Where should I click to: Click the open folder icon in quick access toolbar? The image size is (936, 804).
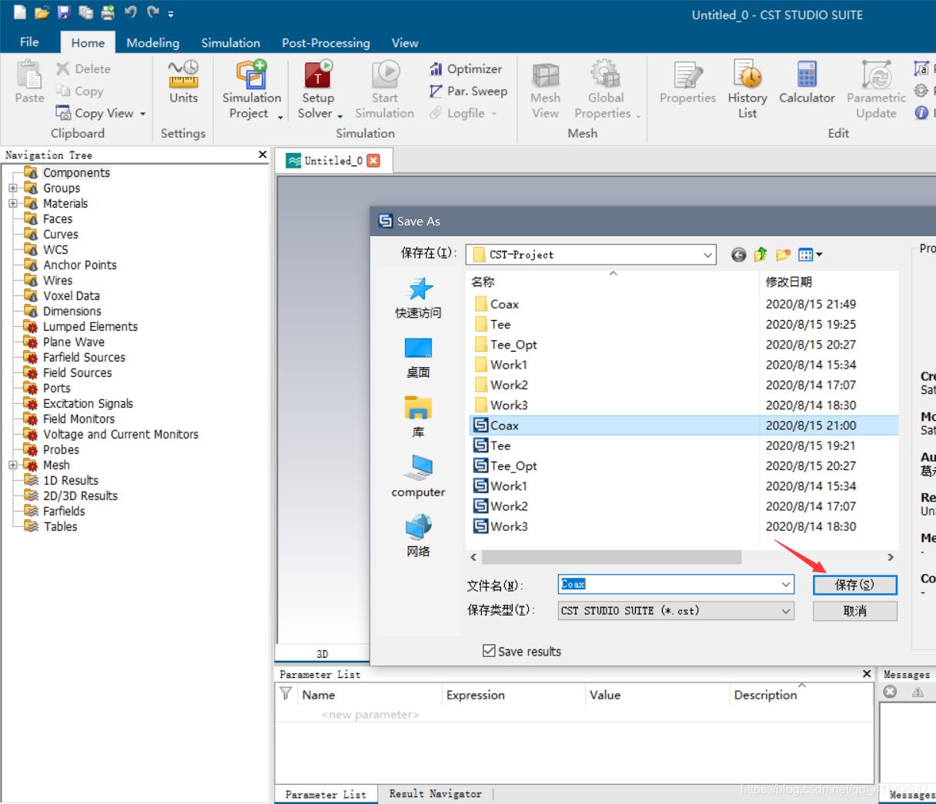[42, 12]
